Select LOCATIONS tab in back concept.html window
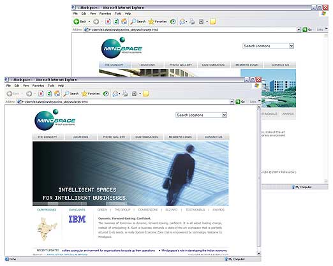The image size is (333, 266). [147, 65]
